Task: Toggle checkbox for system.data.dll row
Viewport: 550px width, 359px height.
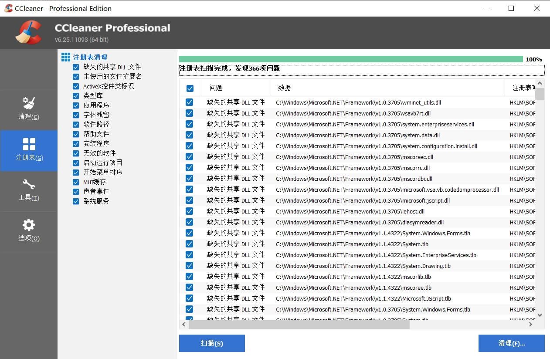Action: pos(190,135)
